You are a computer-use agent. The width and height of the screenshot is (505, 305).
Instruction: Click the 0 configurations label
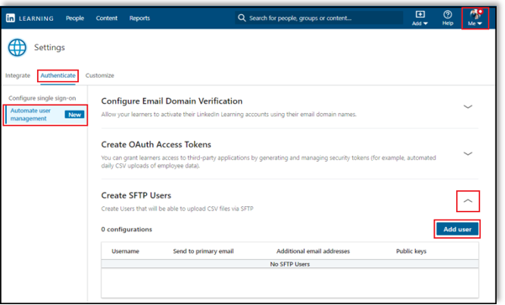point(127,230)
